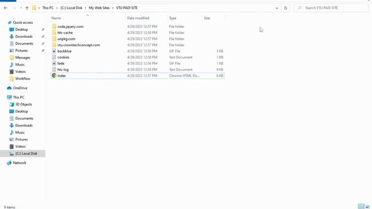372x209 pixels.
Task: Open Network in navigation pane
Action: tap(19, 163)
